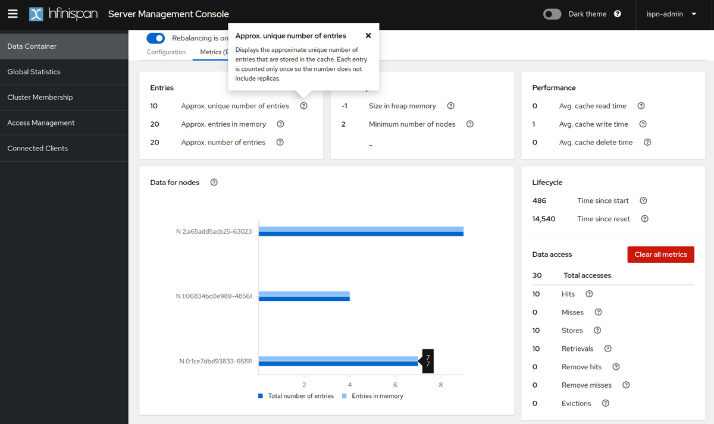Expand the ispn-admin user dropdown
This screenshot has width=714, height=424.
click(671, 14)
